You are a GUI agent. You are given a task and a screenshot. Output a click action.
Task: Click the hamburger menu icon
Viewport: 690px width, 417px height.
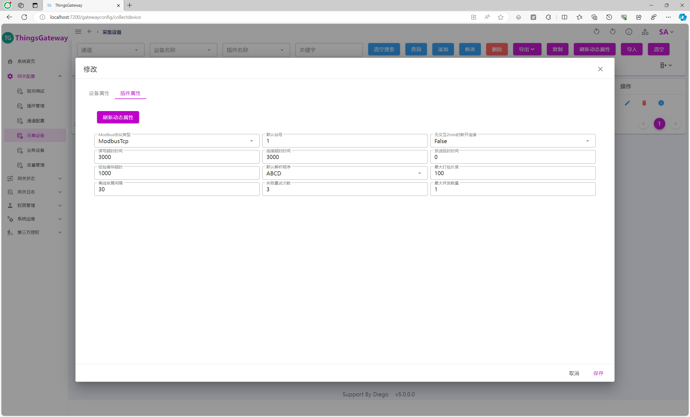coord(78,31)
